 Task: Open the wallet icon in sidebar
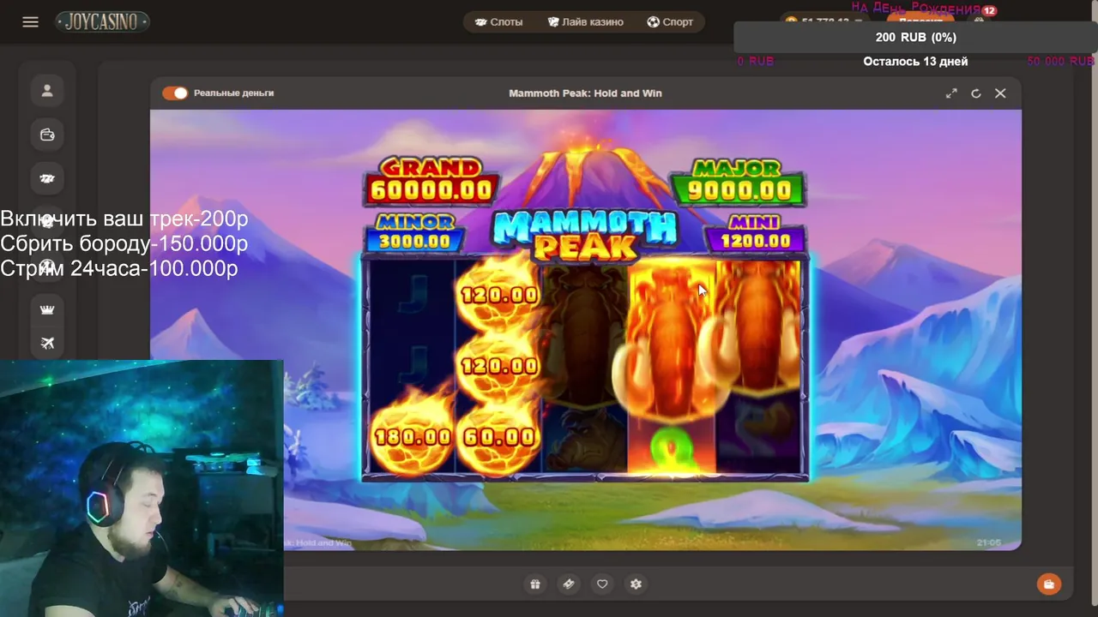point(47,135)
